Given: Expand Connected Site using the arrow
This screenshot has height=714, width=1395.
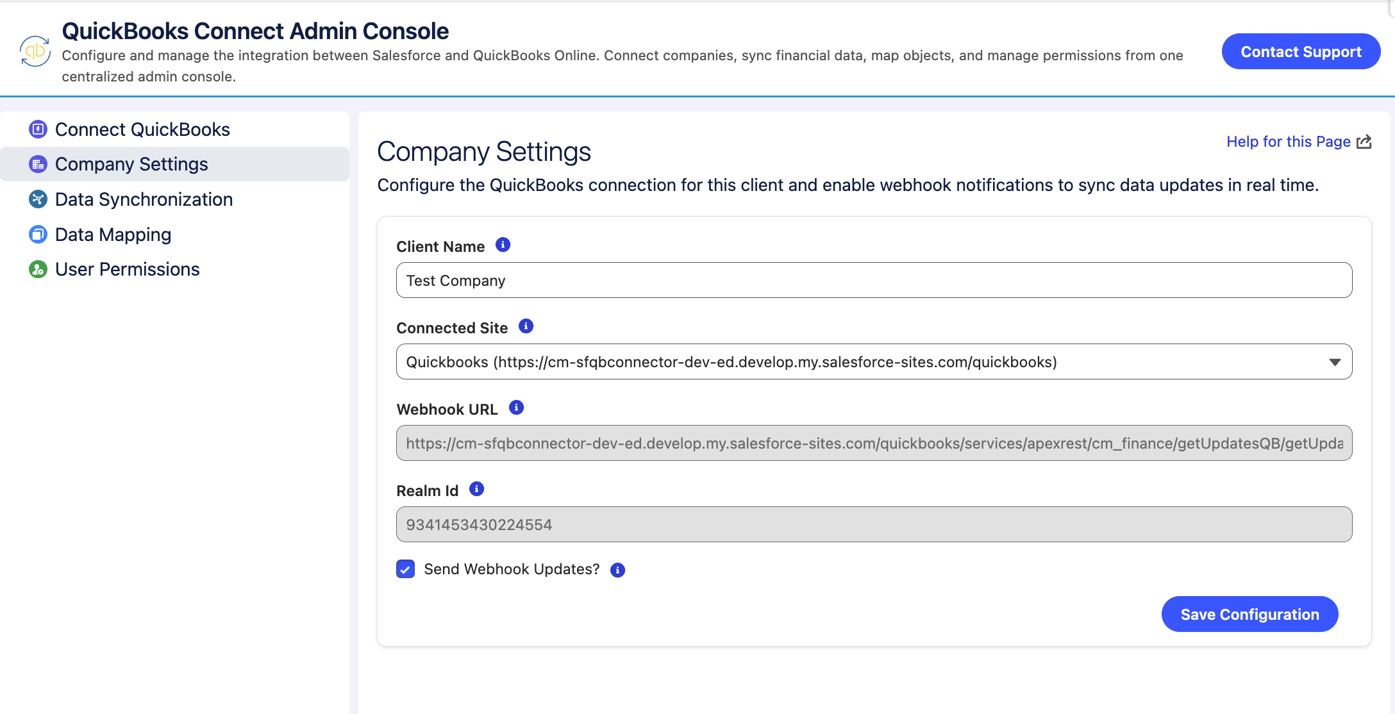Looking at the screenshot, I should (1335, 362).
